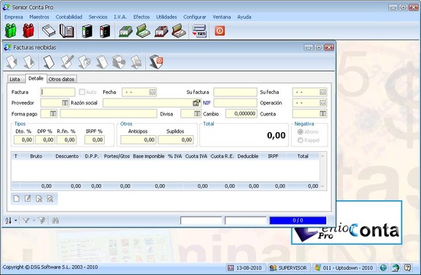Click the Razón social lookup icon button

pos(196,103)
